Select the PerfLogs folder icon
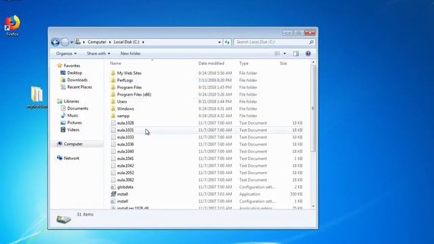The height and width of the screenshot is (244, 434). pyautogui.click(x=113, y=80)
